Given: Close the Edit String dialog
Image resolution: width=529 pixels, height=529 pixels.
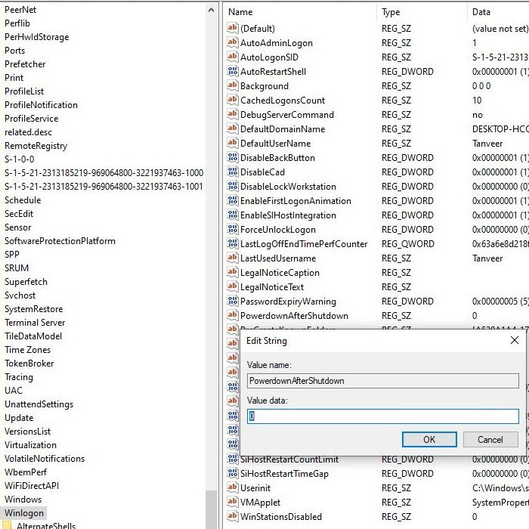Looking at the screenshot, I should (x=515, y=340).
